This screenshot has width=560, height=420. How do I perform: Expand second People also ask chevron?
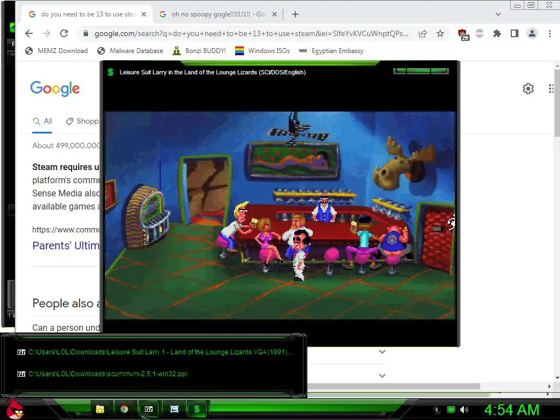coord(382,352)
